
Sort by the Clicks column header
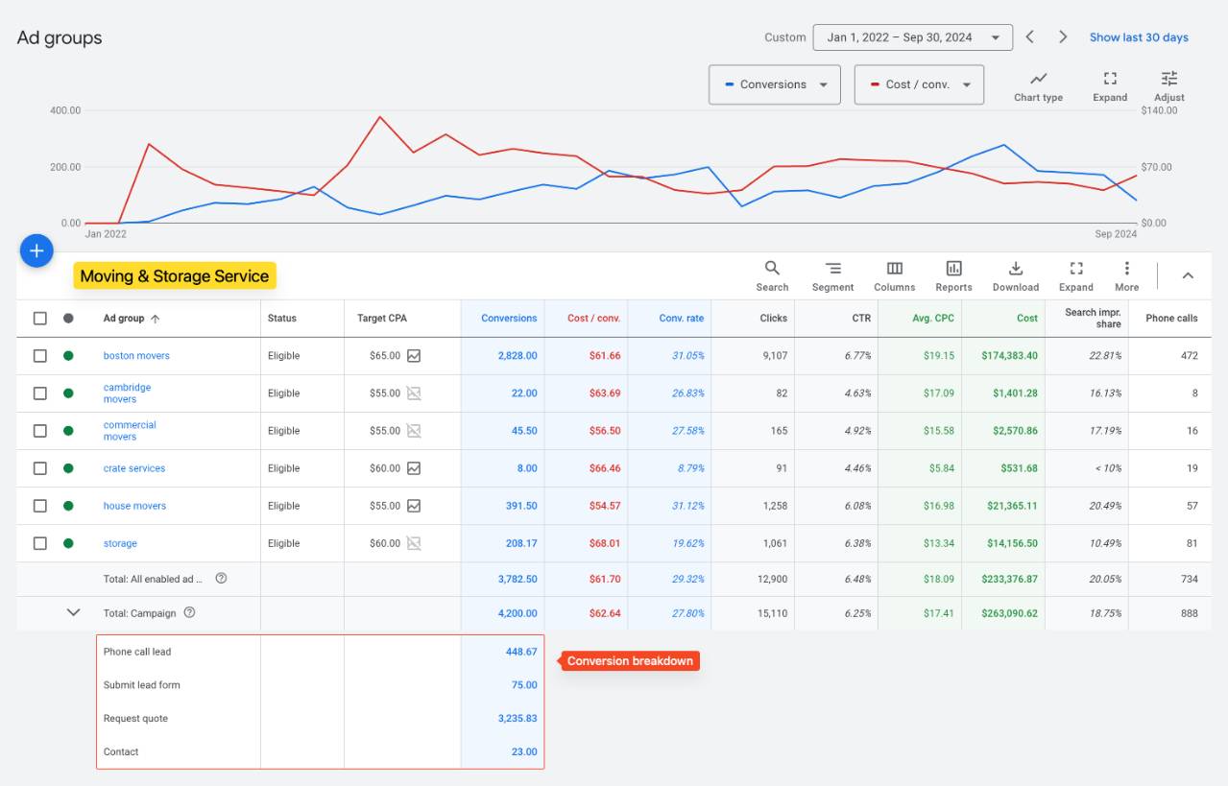point(773,319)
